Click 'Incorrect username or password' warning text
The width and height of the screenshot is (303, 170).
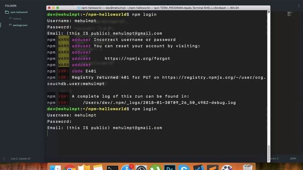coord(134,40)
